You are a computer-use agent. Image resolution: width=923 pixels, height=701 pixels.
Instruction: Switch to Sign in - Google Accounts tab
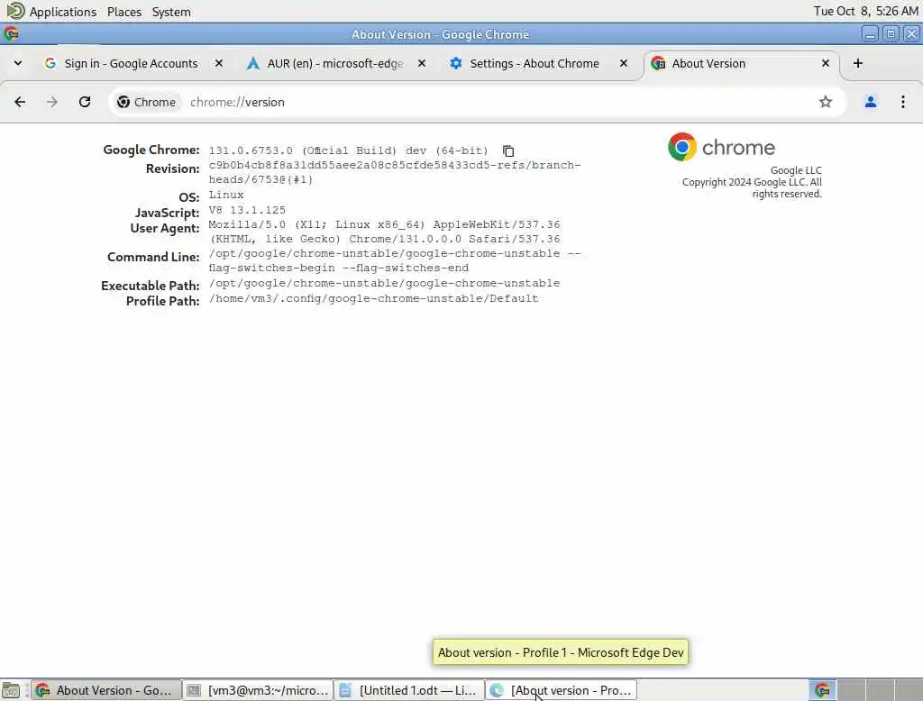[131, 64]
